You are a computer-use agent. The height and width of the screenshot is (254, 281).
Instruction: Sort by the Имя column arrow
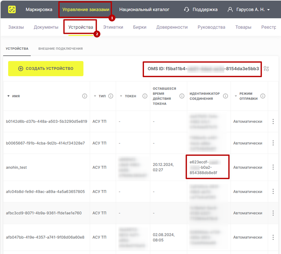coord(8,96)
